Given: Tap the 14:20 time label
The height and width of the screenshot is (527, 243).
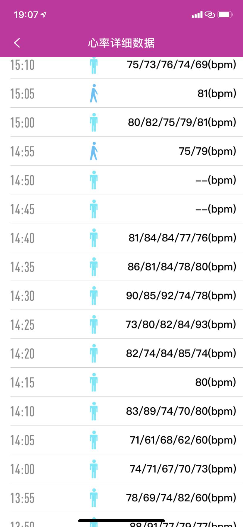Looking at the screenshot, I should click(22, 353).
